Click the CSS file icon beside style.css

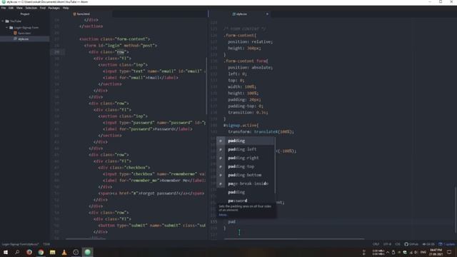[x=15, y=39]
